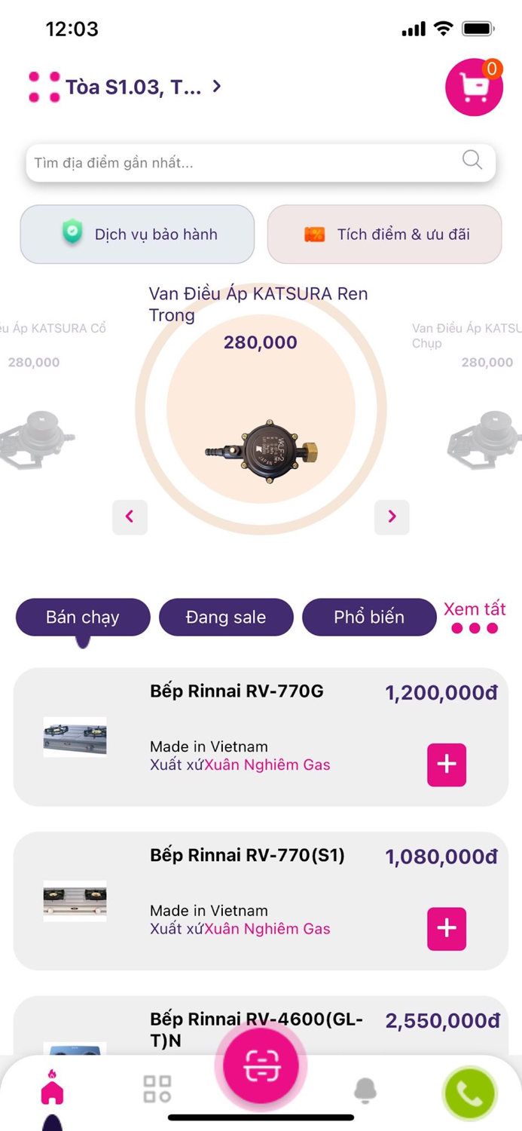Add Bếp Rinnai RV-770(S1) to cart
The image size is (522, 1131).
click(446, 929)
